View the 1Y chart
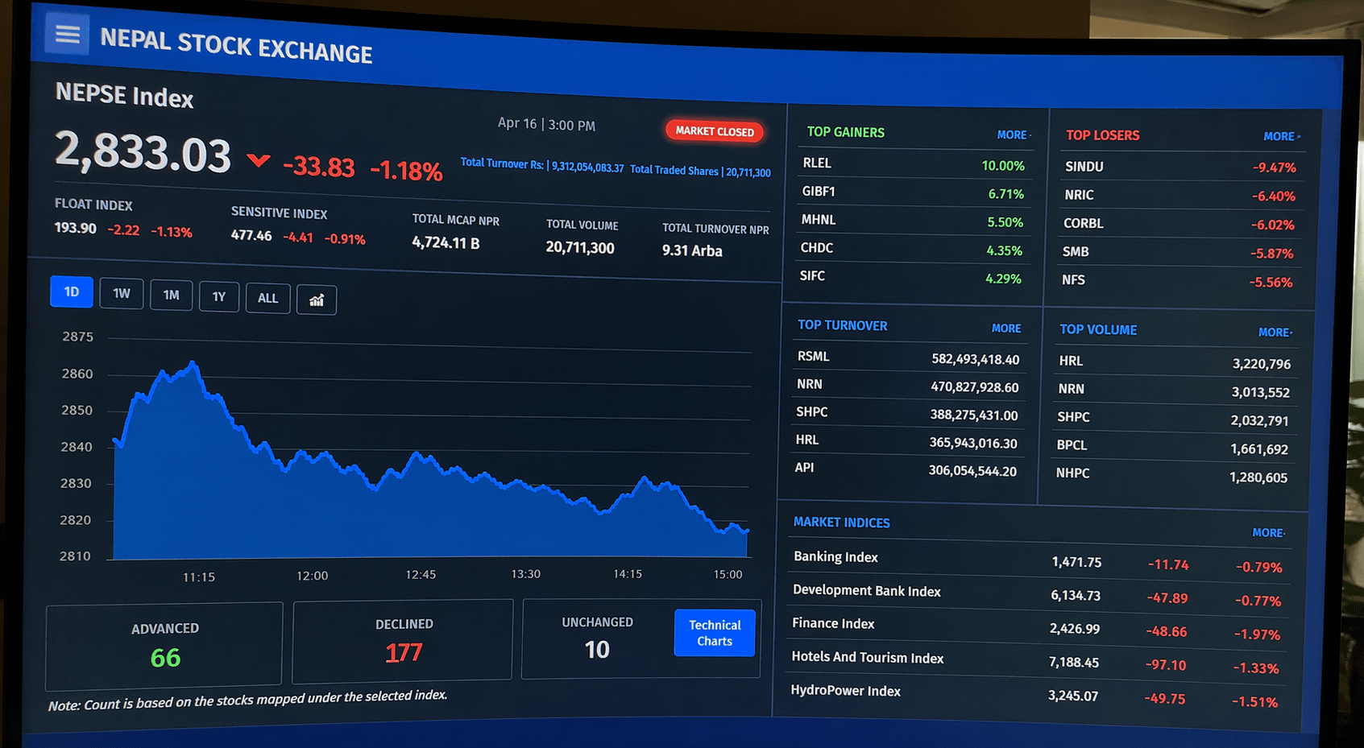1364x748 pixels. pyautogui.click(x=218, y=296)
